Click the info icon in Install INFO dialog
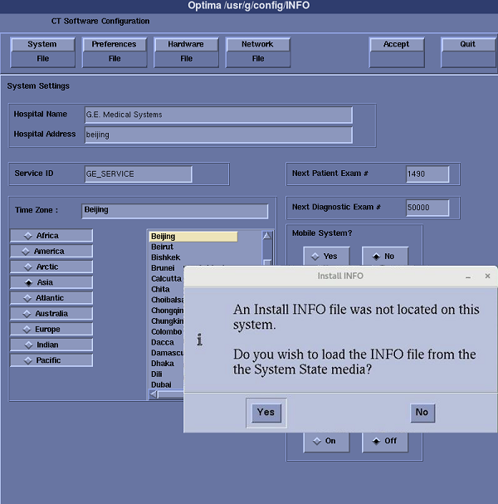 pos(199,340)
